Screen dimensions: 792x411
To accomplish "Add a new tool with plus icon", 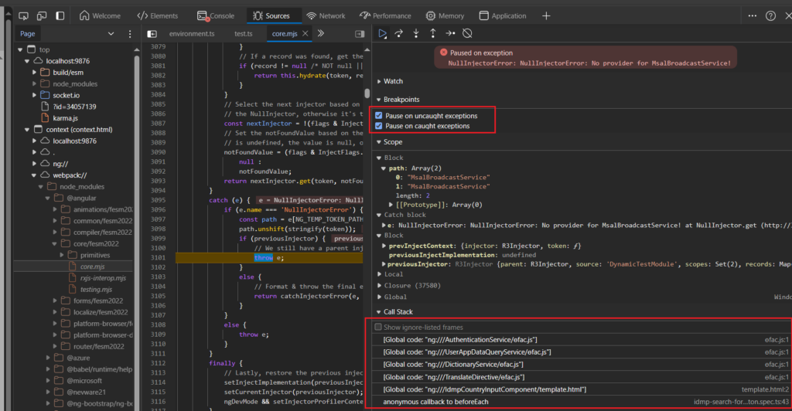I will (x=546, y=15).
